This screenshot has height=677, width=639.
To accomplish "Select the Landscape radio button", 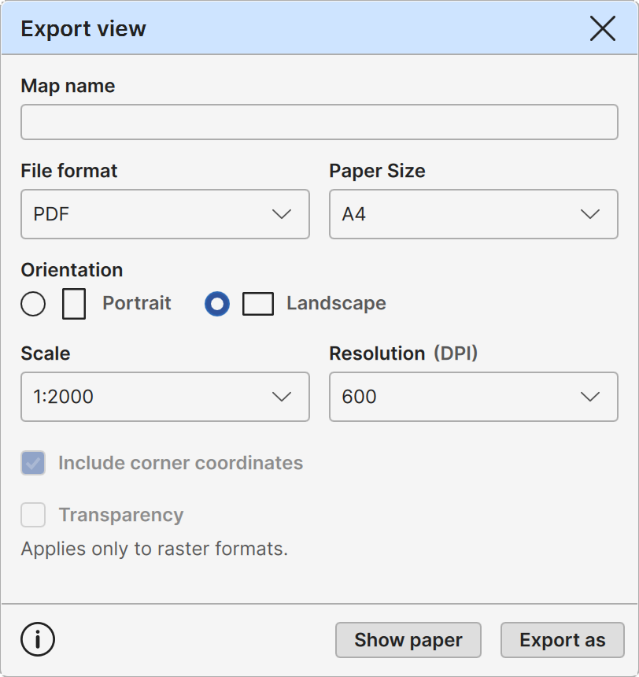I will [216, 304].
